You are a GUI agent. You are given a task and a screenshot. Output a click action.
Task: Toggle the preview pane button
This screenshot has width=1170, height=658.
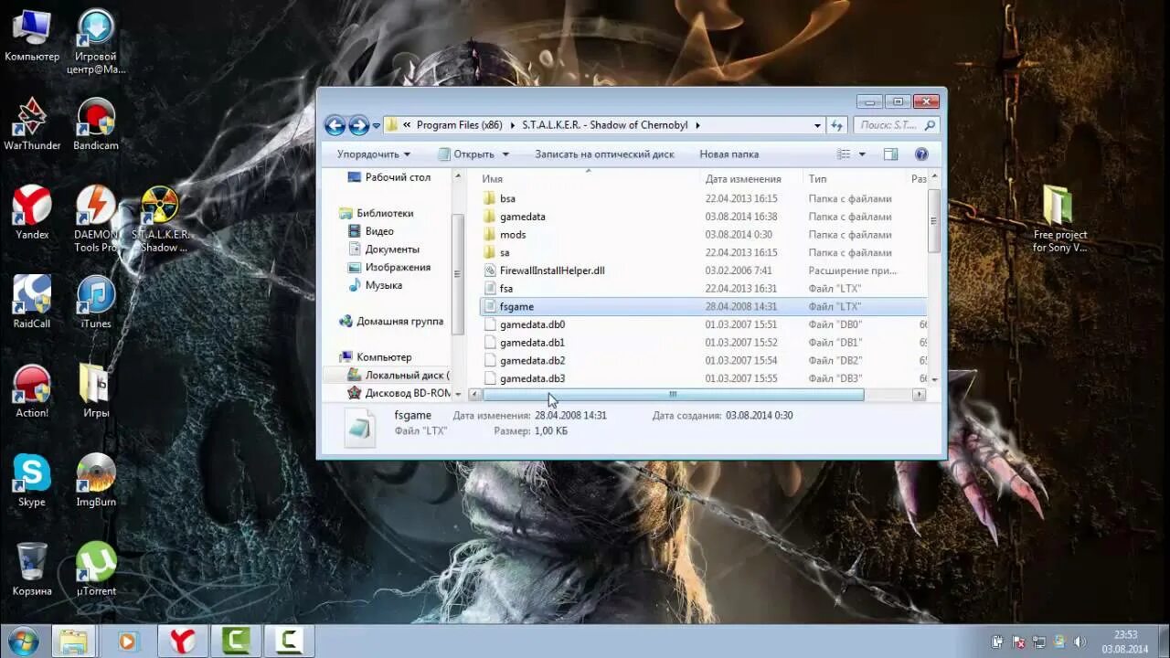[890, 154]
